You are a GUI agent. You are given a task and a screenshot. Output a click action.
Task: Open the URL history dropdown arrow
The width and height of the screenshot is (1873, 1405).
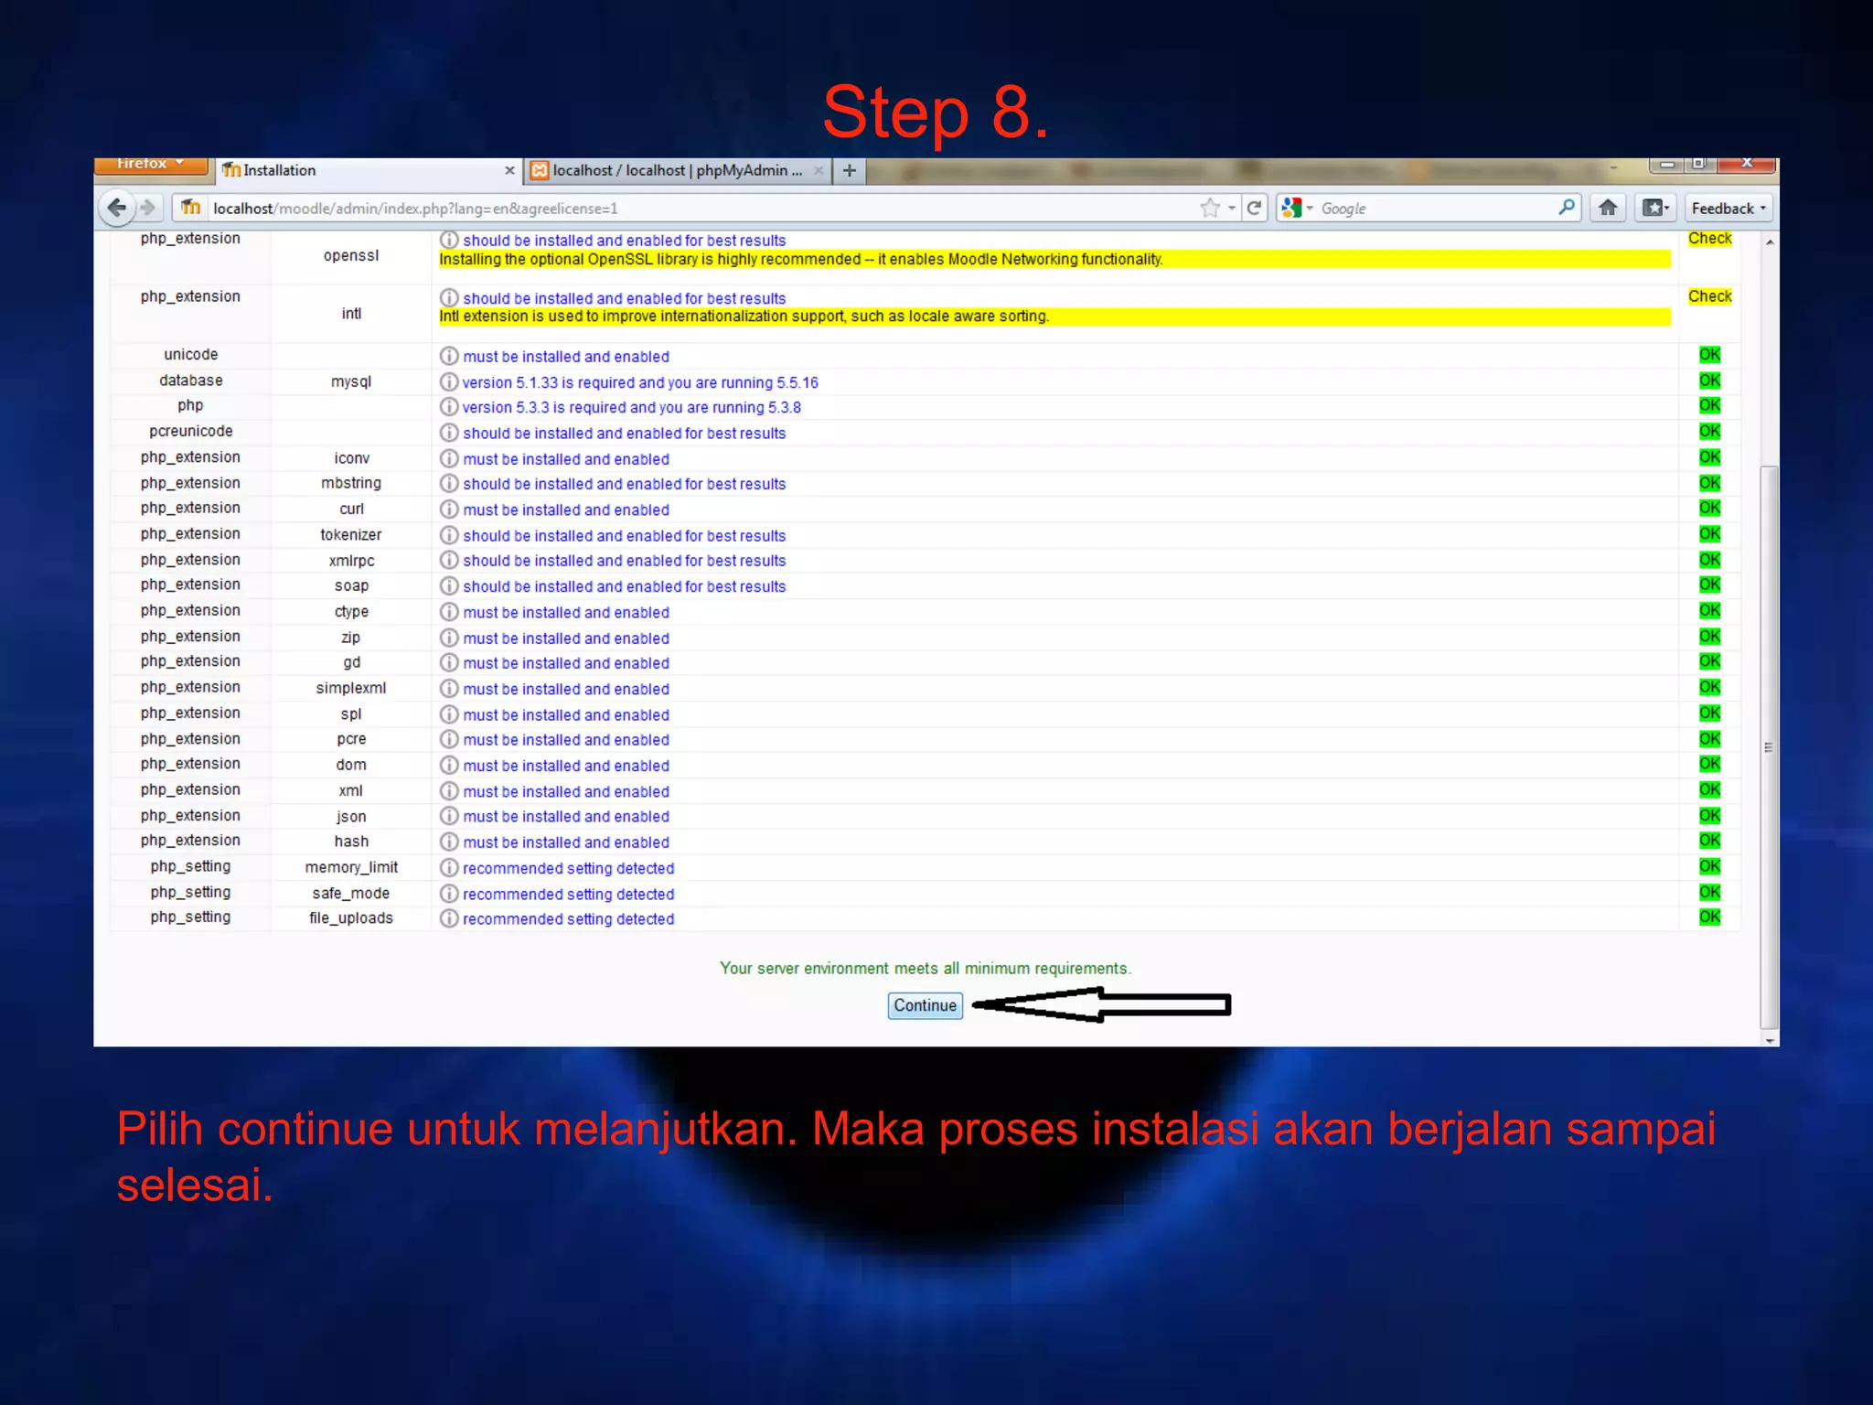point(1232,208)
